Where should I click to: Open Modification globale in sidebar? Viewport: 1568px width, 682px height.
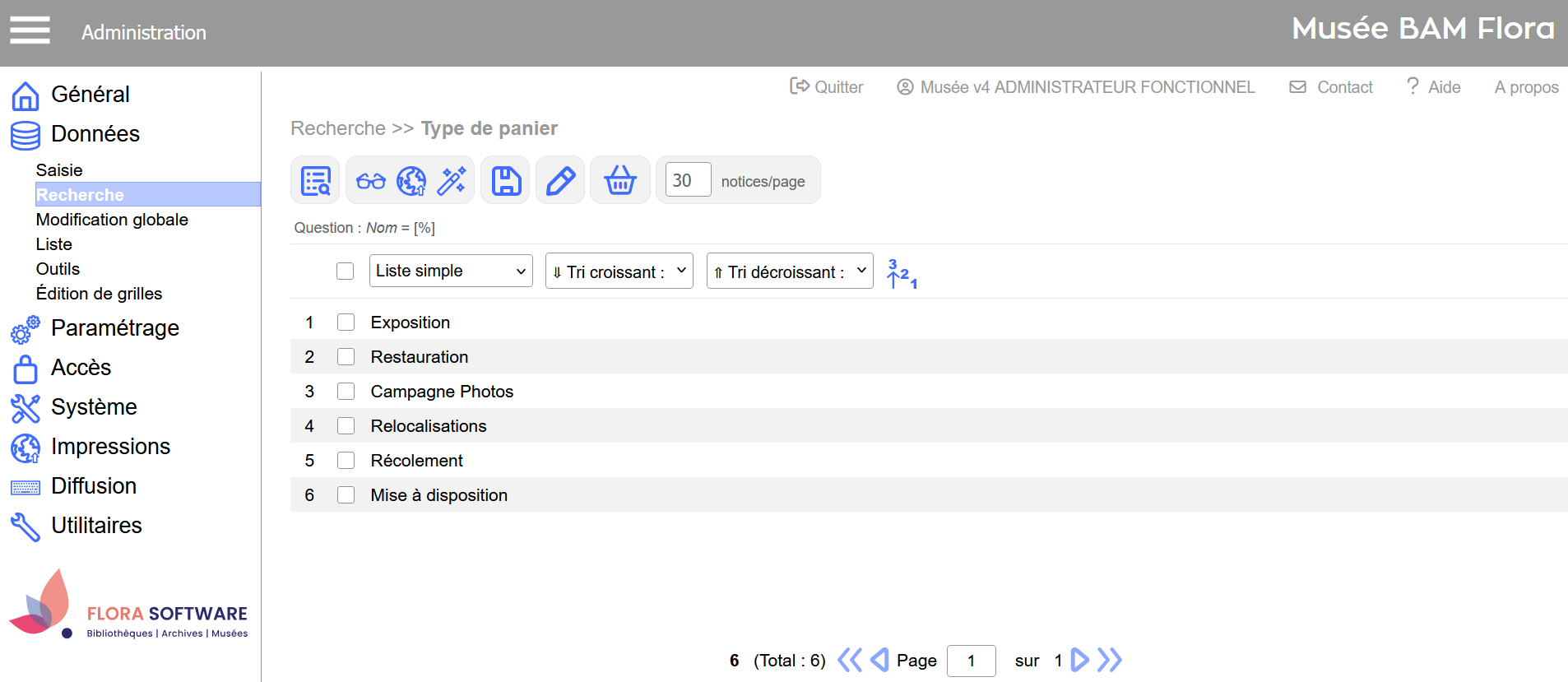(x=112, y=220)
